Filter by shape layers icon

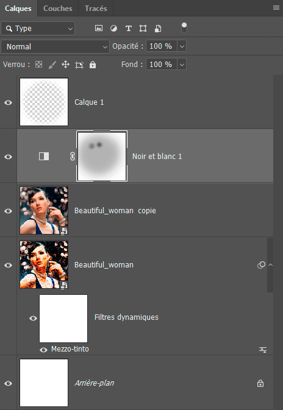[143, 28]
